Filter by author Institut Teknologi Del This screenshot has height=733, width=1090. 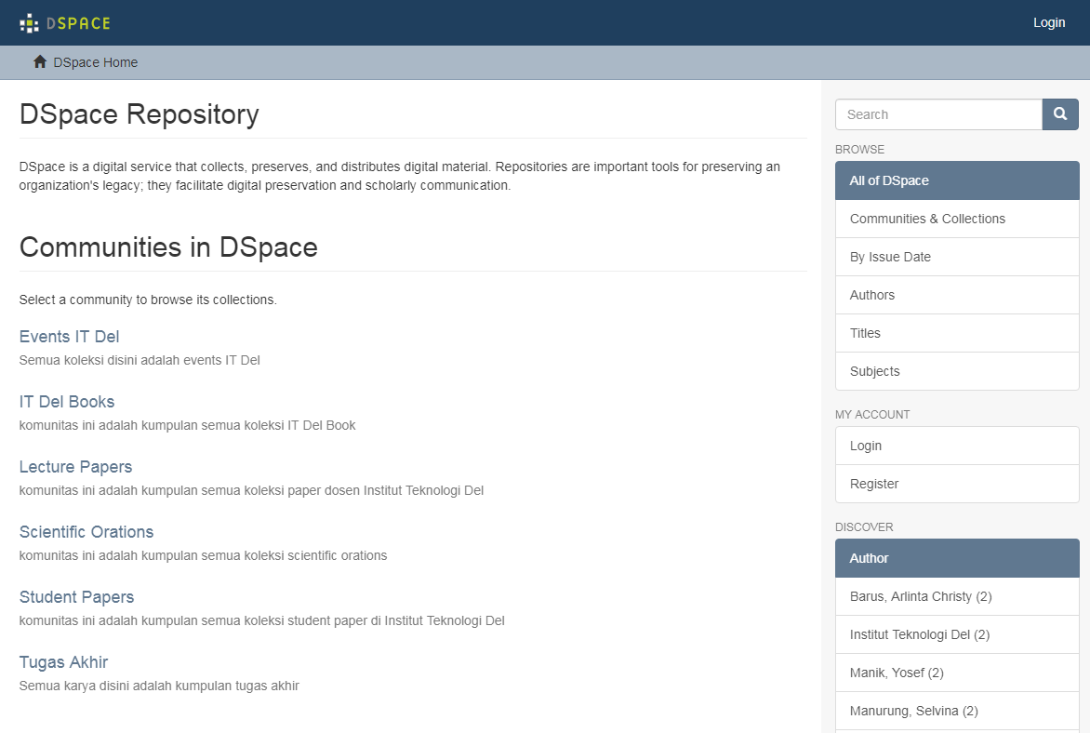tap(956, 635)
